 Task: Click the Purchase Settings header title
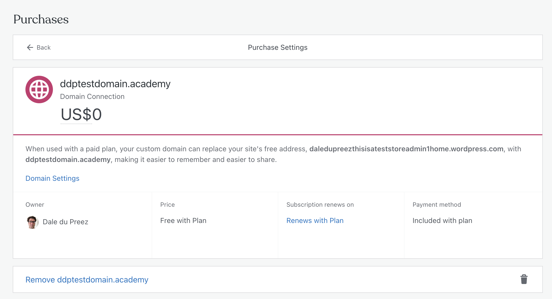pyautogui.click(x=278, y=48)
